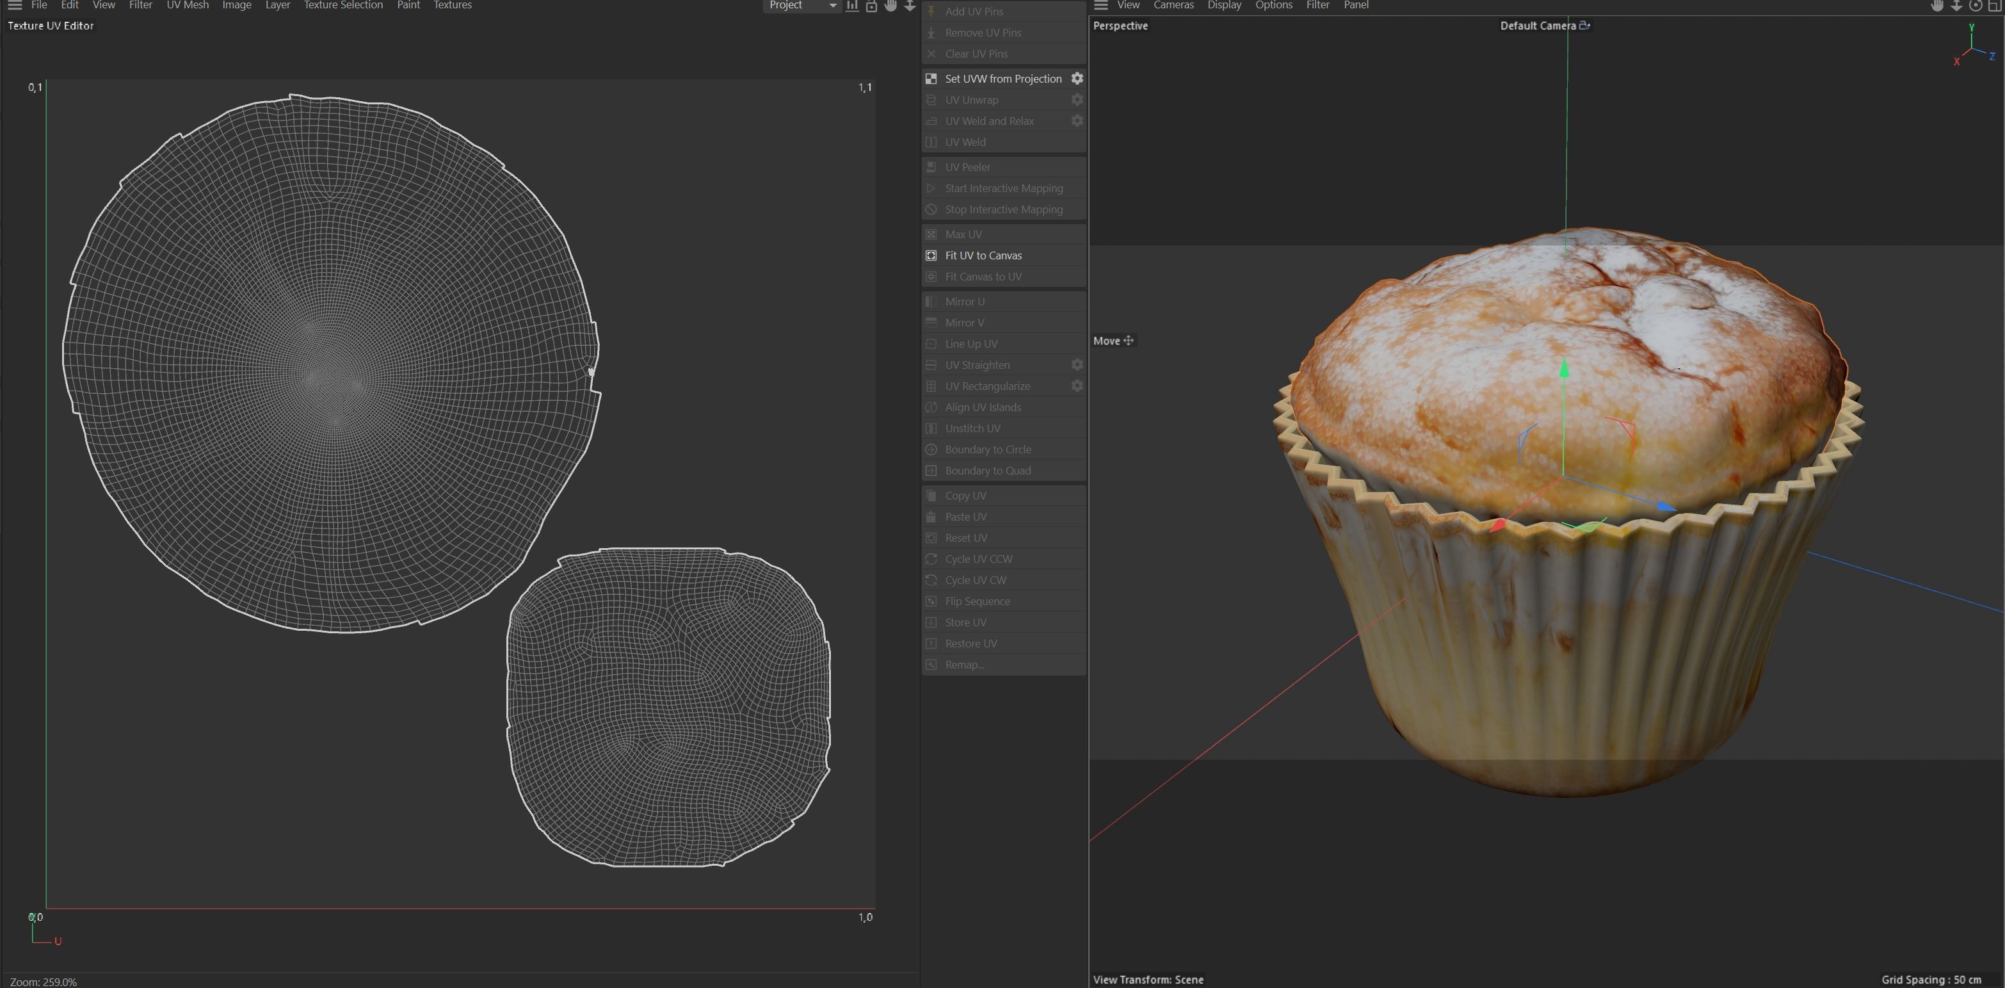Screen dimensions: 2005x988
Task: Open the Paint menu
Action: click(408, 4)
